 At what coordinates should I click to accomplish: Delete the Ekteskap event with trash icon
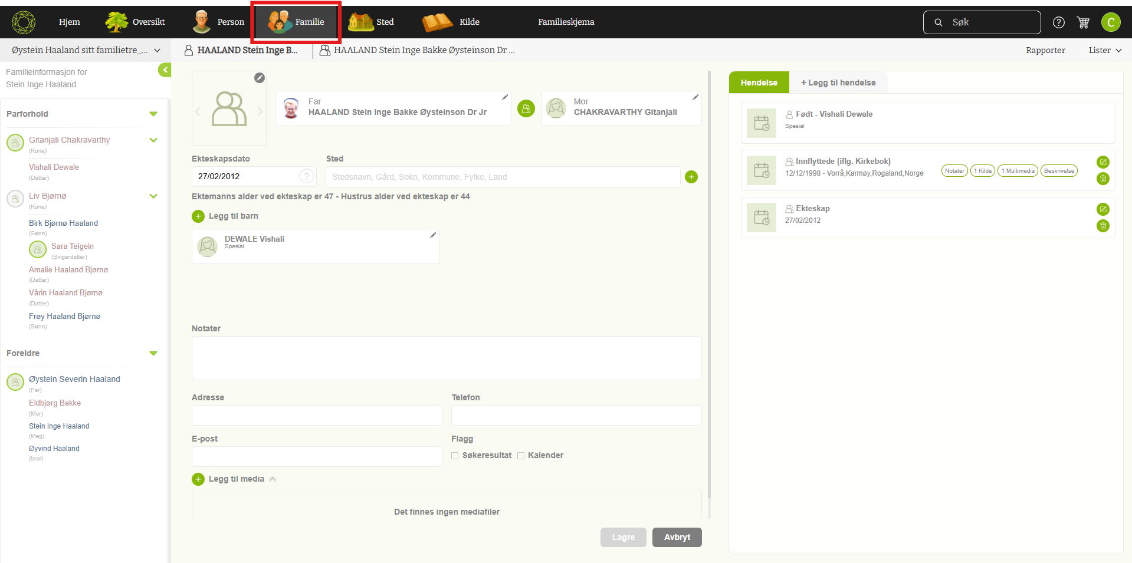pos(1103,226)
